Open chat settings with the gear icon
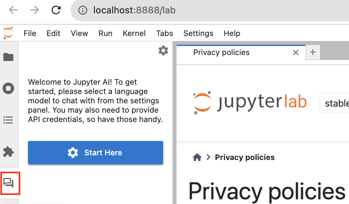 click(164, 51)
